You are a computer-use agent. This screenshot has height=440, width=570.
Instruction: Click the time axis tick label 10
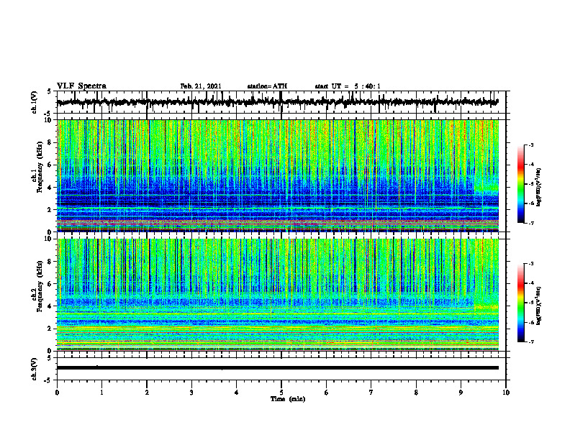(x=506, y=393)
